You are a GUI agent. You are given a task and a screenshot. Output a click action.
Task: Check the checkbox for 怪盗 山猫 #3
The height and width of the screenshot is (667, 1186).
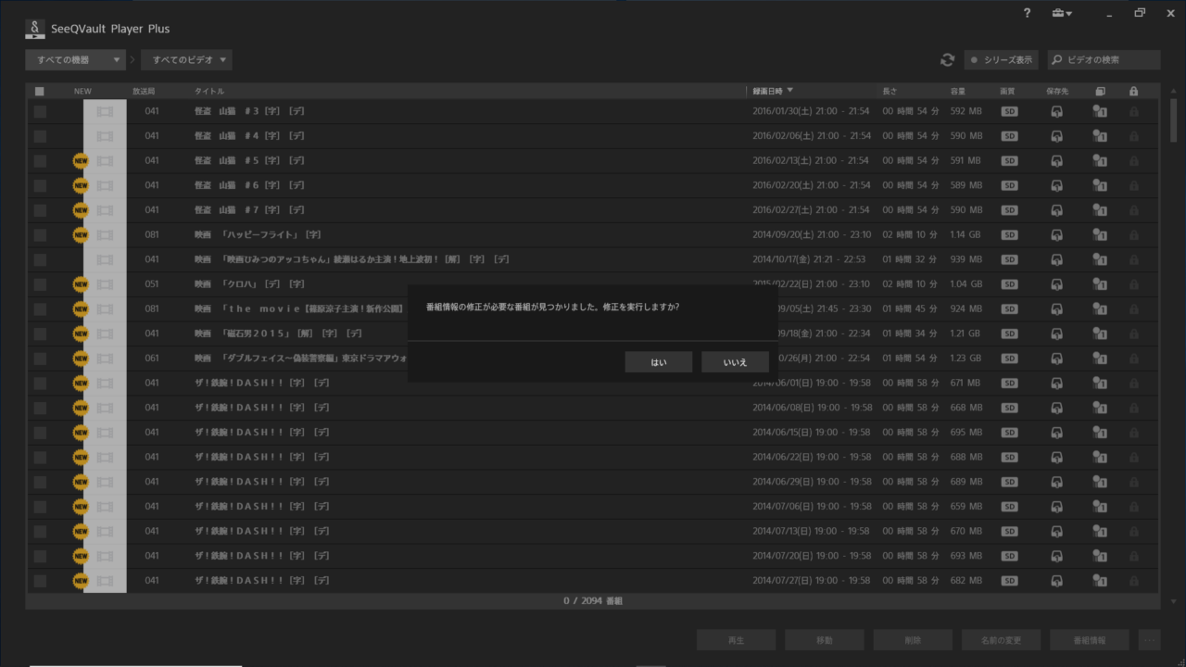38,110
